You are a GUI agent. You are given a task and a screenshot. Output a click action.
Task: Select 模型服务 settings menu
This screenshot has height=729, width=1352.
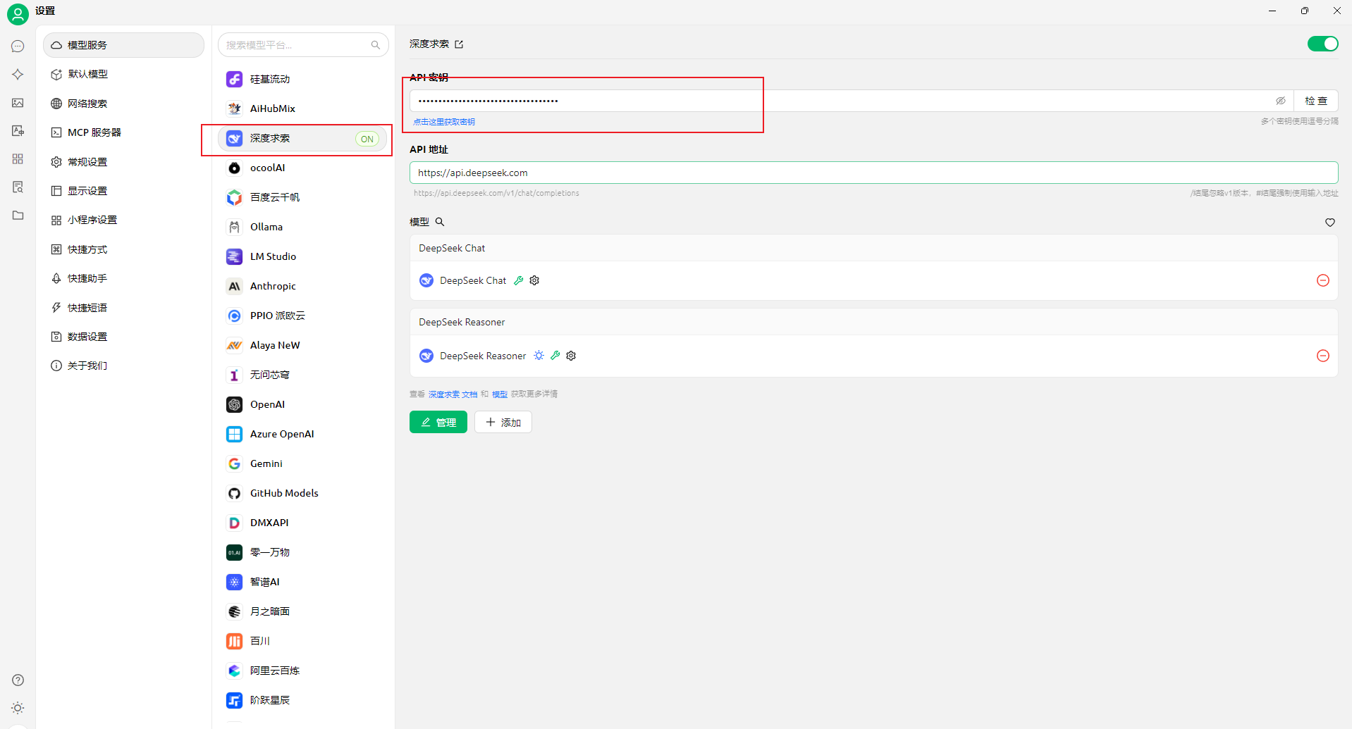tap(123, 45)
